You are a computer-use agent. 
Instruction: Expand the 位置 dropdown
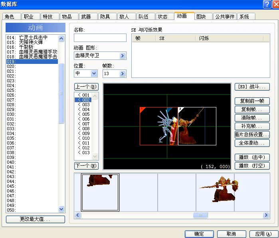(94, 73)
